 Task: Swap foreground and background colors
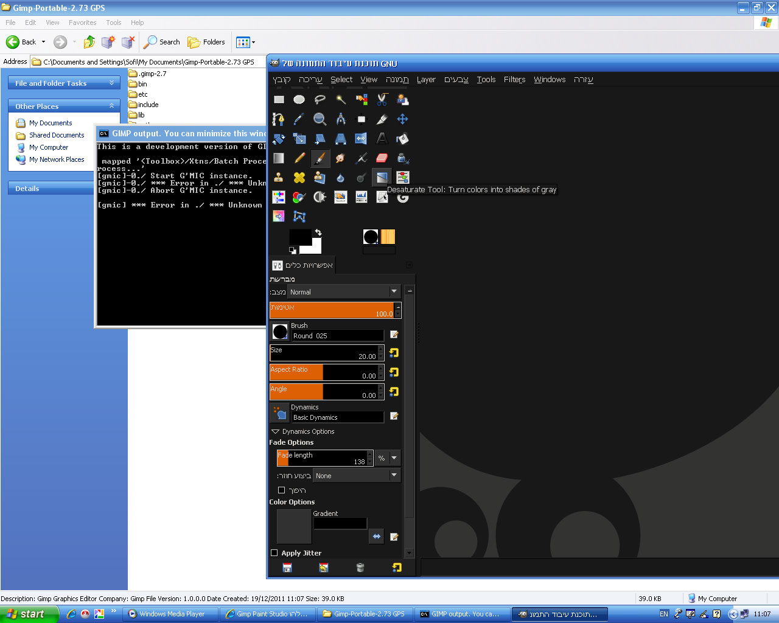(318, 232)
